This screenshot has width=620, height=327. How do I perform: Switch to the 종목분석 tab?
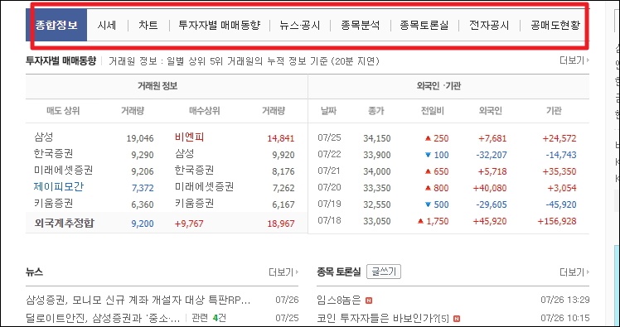361,26
